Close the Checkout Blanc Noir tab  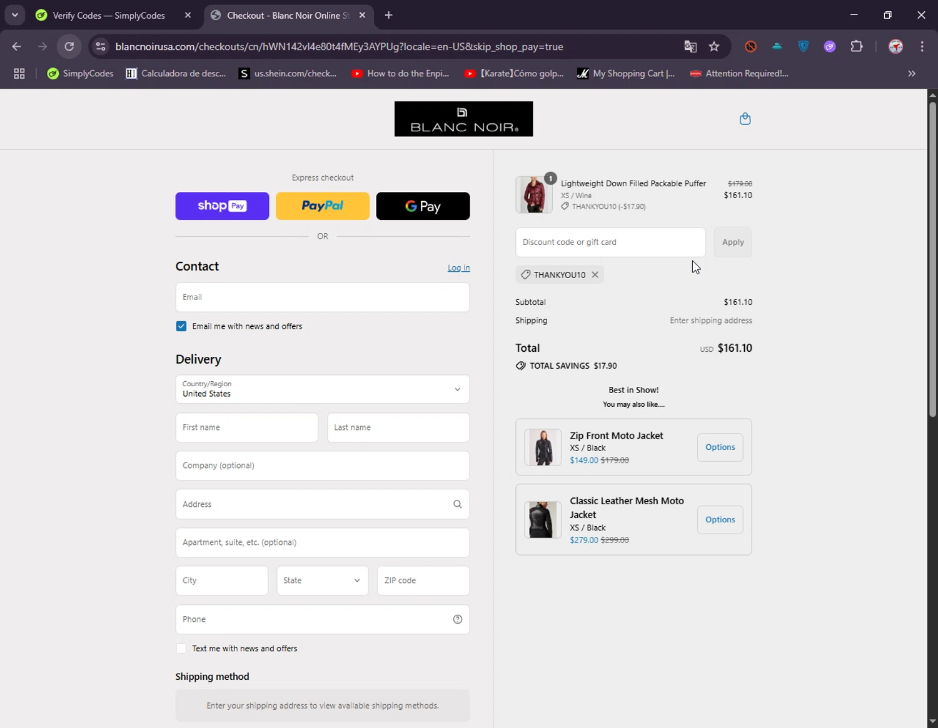[x=362, y=15]
